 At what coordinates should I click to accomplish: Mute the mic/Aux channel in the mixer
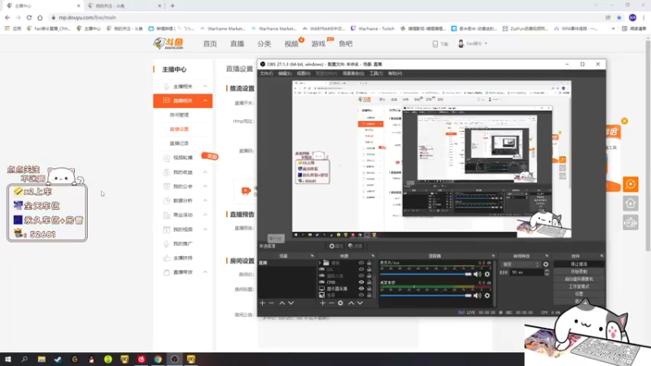click(x=478, y=274)
